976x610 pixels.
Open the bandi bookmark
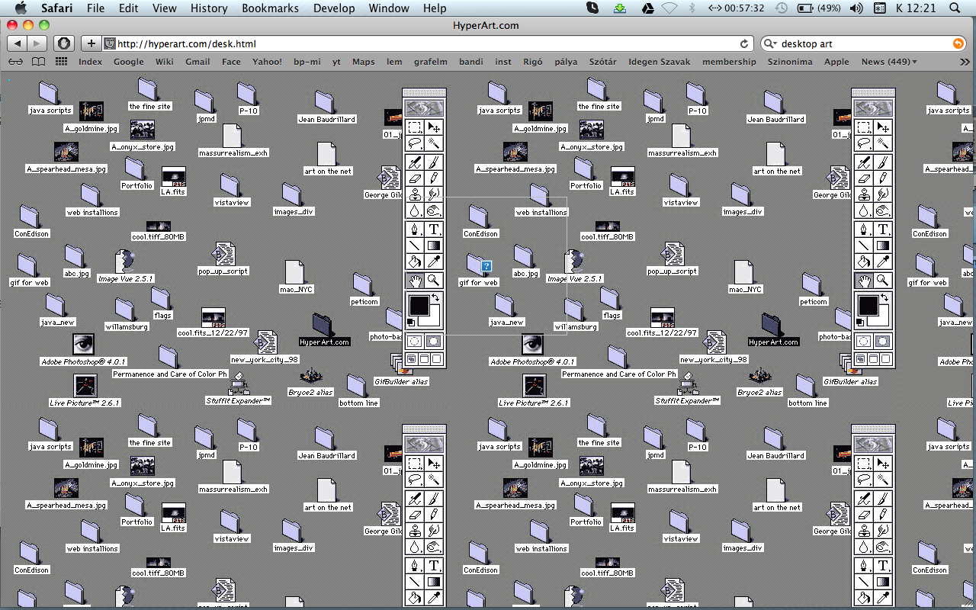pyautogui.click(x=471, y=62)
